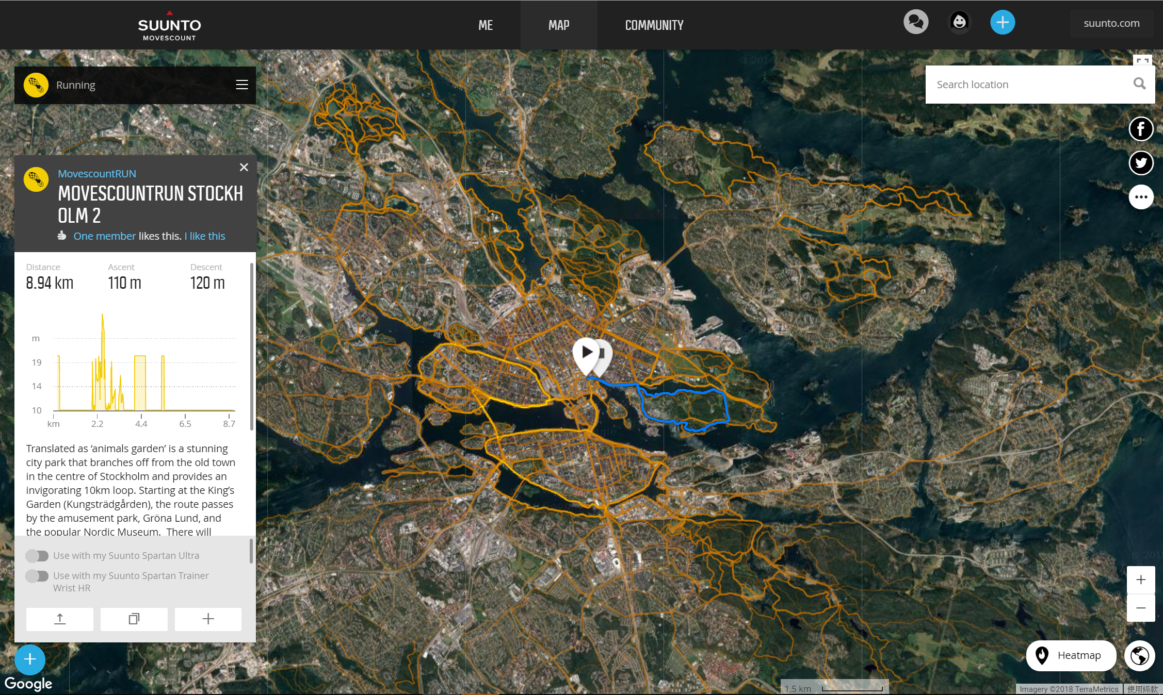Open the map type globe icon
1163x695 pixels.
click(1140, 656)
